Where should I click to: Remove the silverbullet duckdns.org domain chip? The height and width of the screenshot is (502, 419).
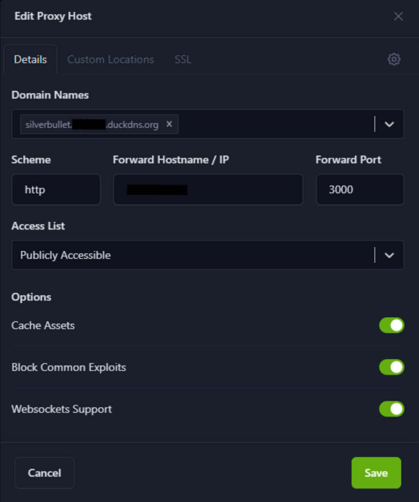click(x=169, y=124)
